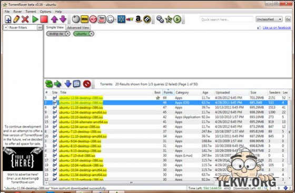Start the rover with the green play icon
Image resolution: width=295 pixels, height=193 pixels.
pos(35,19)
